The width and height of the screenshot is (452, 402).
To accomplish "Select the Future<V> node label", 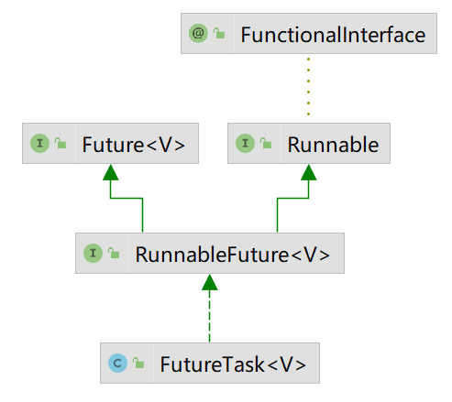I will pyautogui.click(x=134, y=145).
